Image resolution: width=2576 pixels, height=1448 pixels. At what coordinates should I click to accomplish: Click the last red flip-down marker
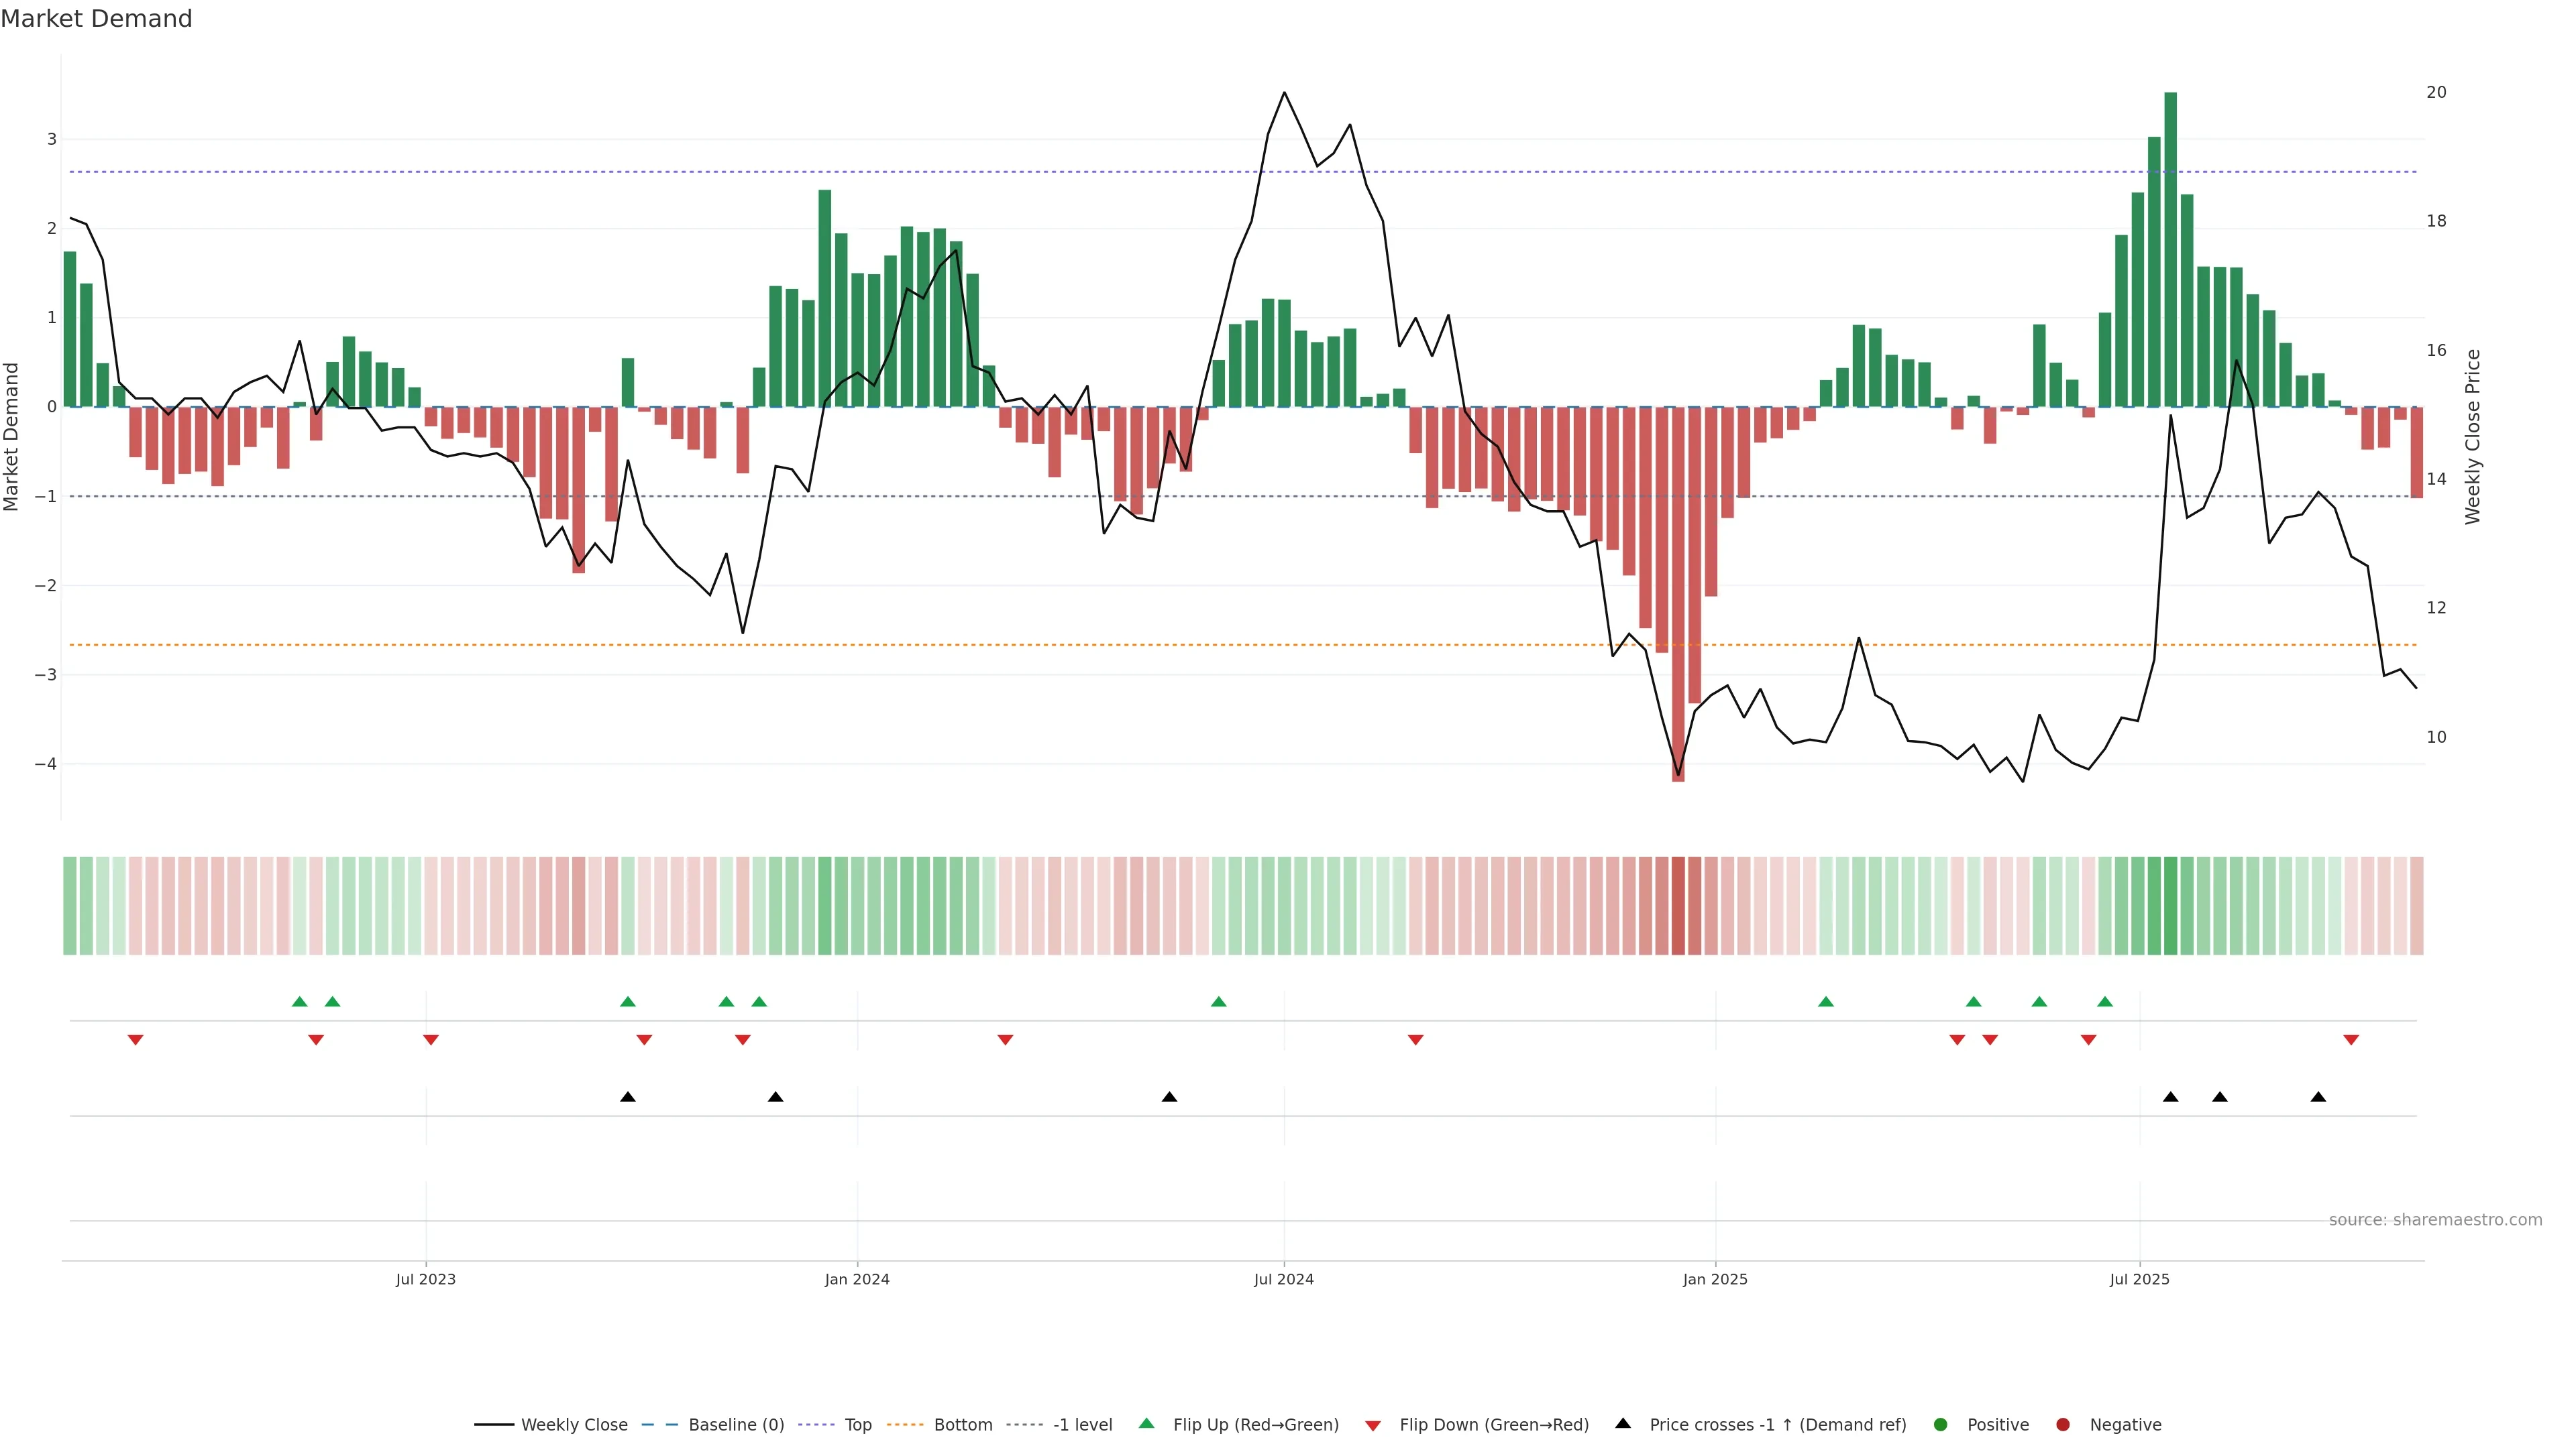pos(2351,1040)
